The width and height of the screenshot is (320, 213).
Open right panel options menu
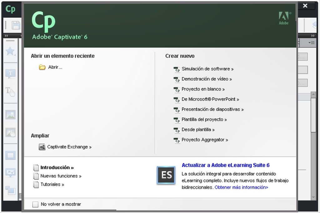point(312,43)
